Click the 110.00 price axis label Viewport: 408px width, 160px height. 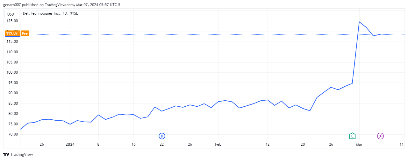point(12,52)
